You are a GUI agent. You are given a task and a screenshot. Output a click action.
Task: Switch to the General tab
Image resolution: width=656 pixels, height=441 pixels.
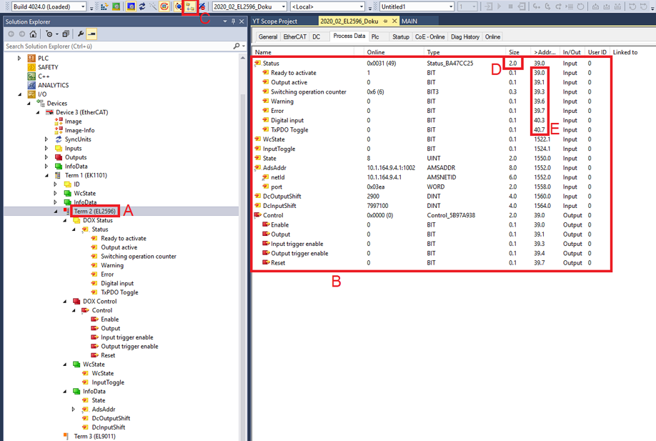coord(268,37)
